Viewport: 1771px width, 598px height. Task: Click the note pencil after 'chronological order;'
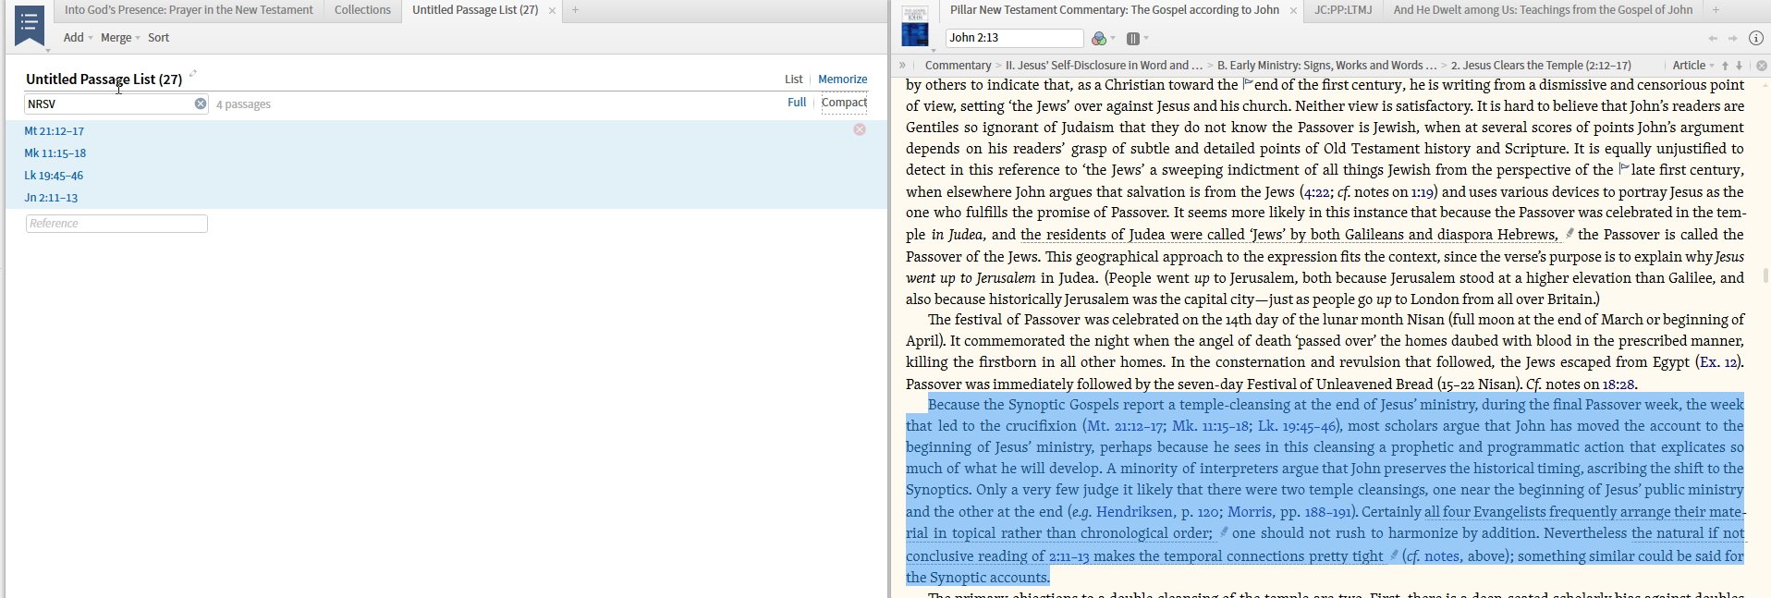coord(1223,532)
